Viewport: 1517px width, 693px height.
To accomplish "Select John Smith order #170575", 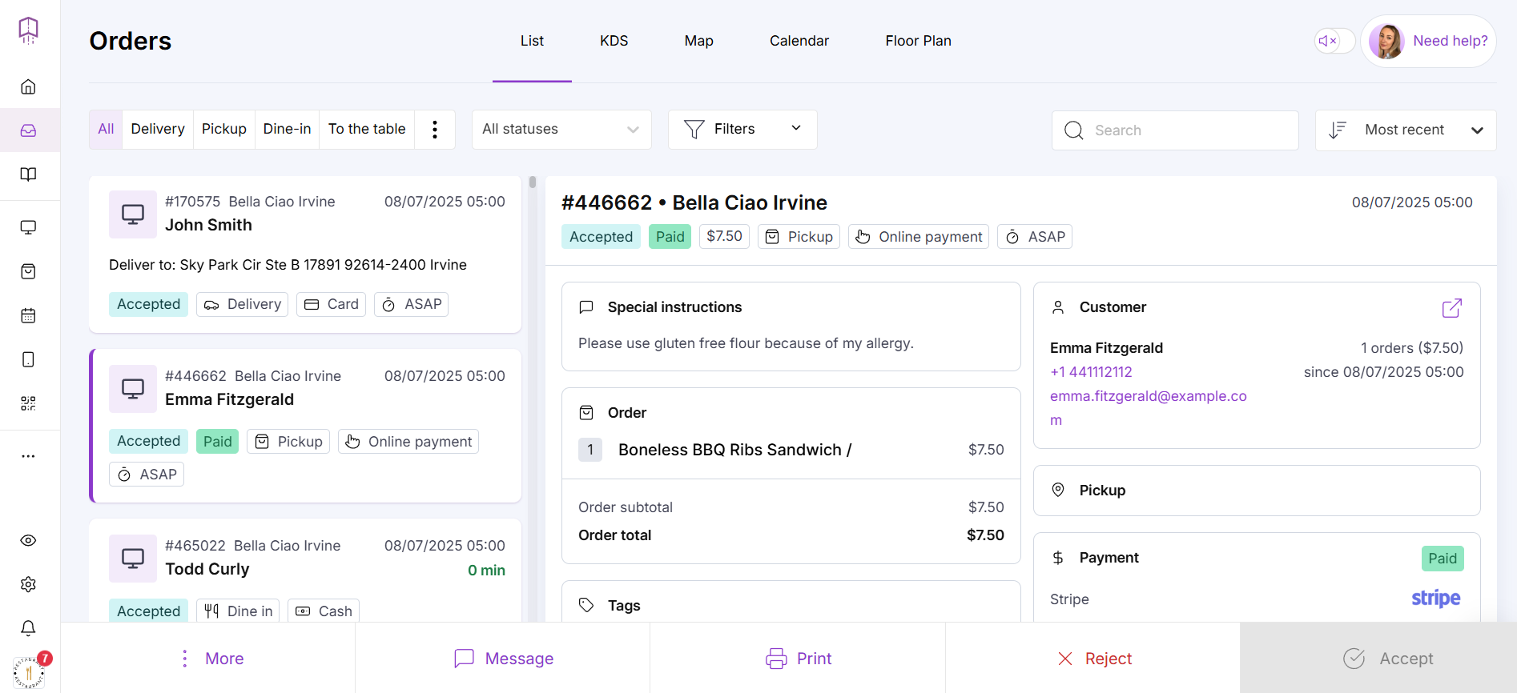I will coord(305,254).
